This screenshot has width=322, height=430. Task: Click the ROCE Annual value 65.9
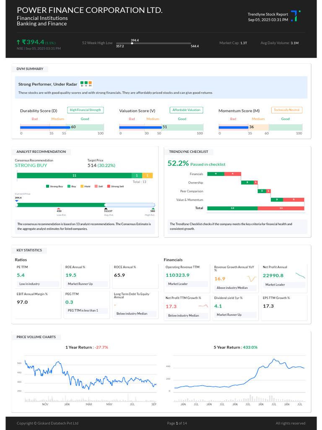[x=119, y=275]
